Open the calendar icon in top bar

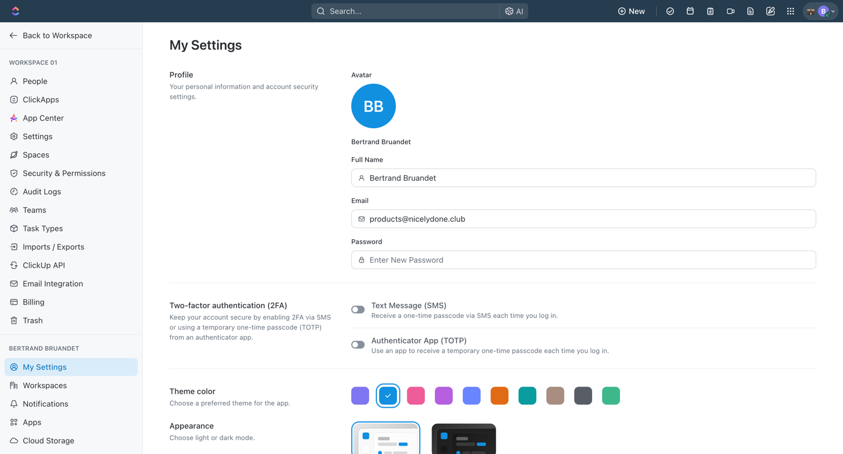click(x=690, y=11)
